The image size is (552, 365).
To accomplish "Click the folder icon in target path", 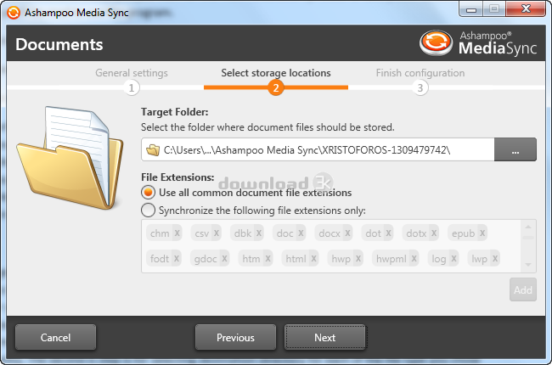I will (x=153, y=150).
